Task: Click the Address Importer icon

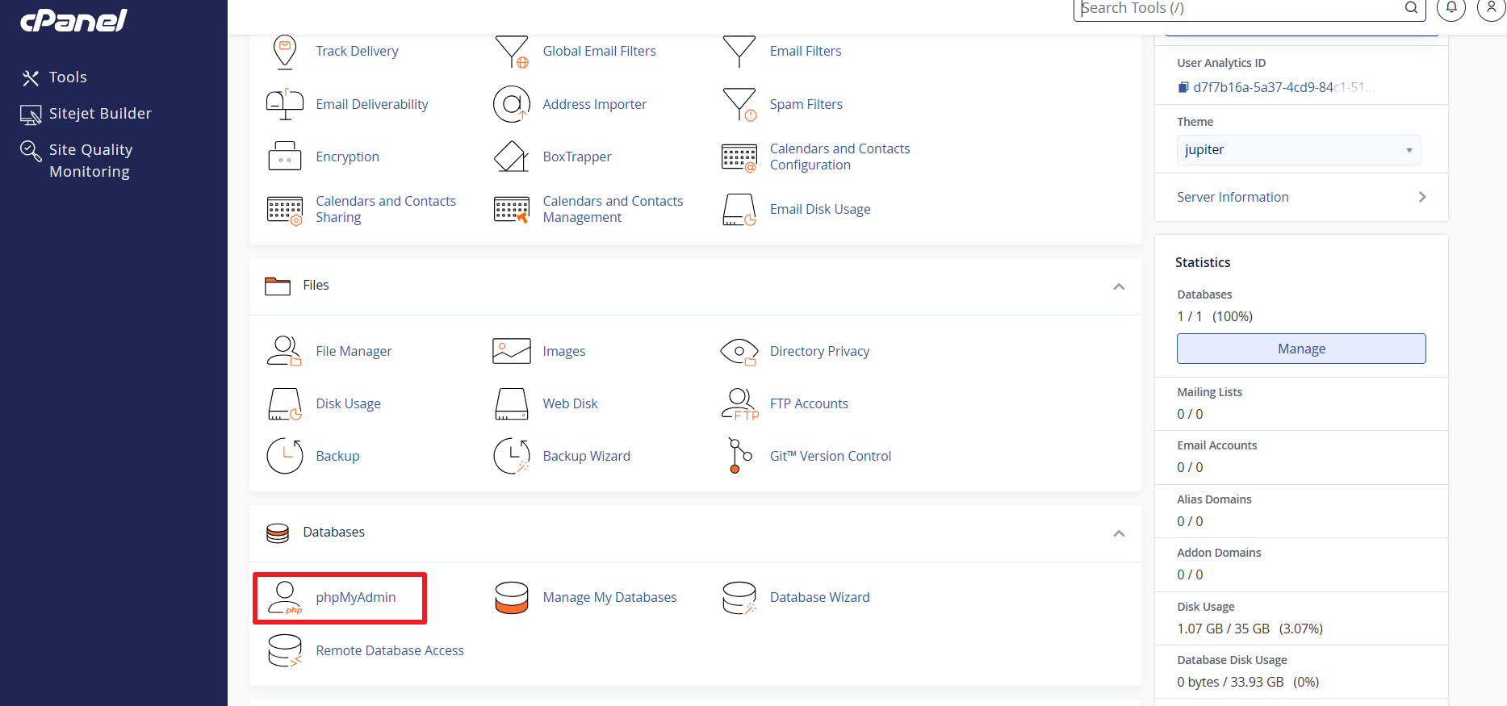Action: pos(512,104)
